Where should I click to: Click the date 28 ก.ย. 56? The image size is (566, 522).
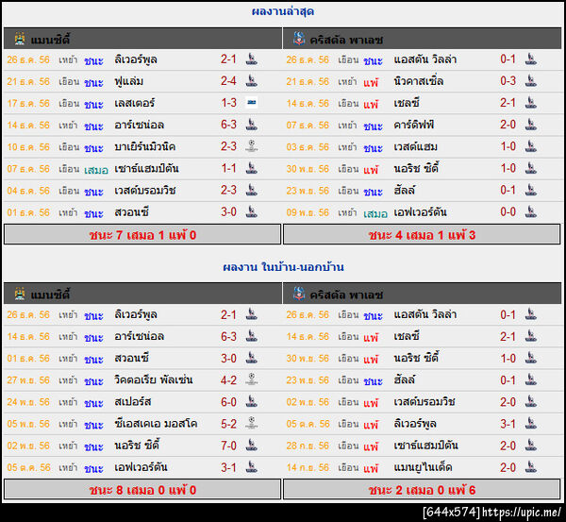point(308,446)
